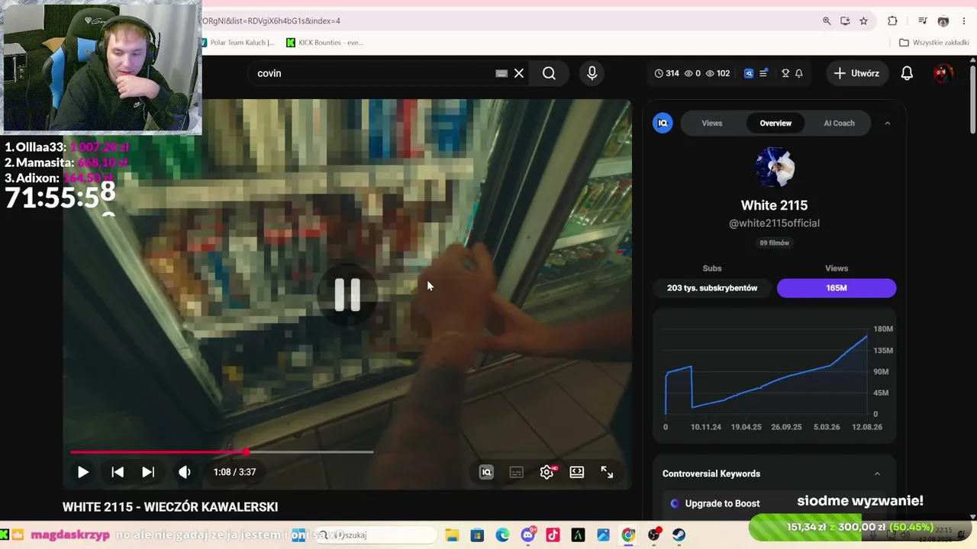The width and height of the screenshot is (977, 549).
Task: Click the small bell in the extension bar
Action: [799, 73]
